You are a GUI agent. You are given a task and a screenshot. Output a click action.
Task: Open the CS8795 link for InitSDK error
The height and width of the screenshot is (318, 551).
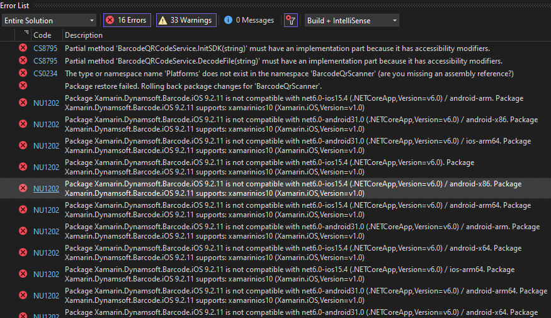[x=45, y=48]
